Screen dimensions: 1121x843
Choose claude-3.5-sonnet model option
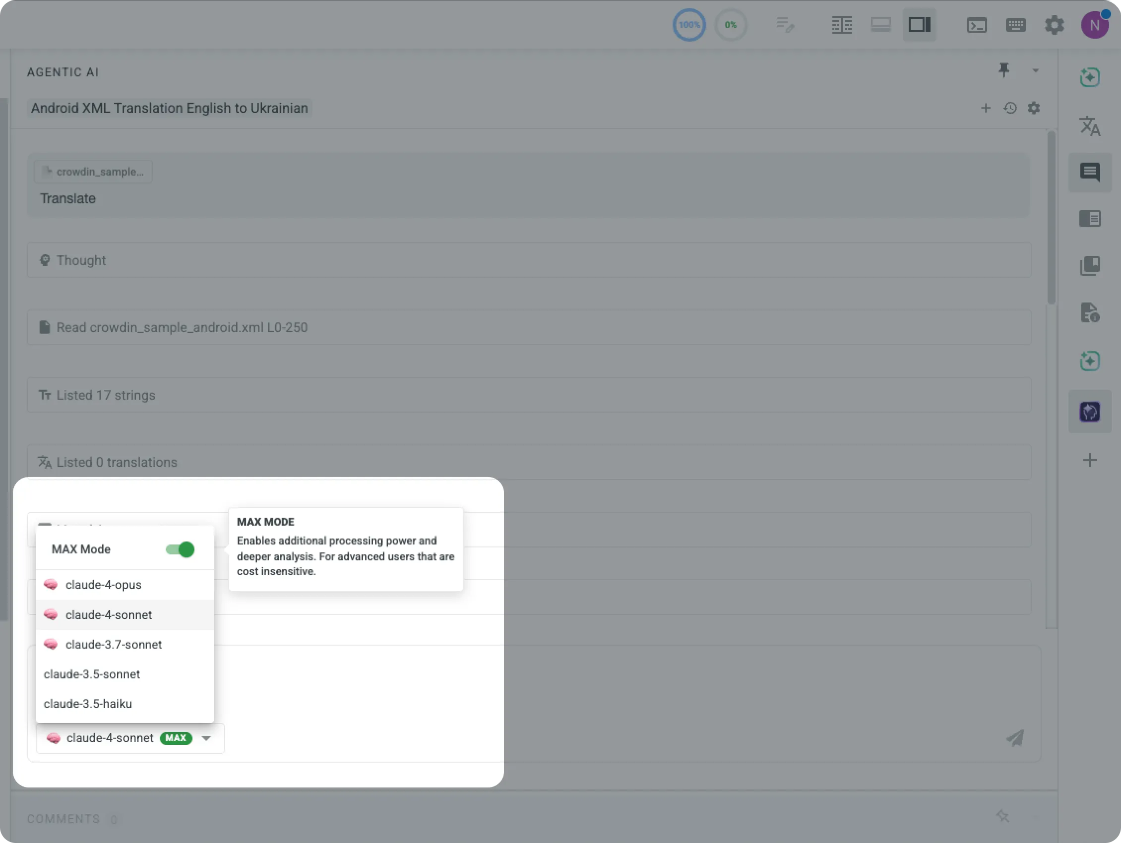pos(92,674)
